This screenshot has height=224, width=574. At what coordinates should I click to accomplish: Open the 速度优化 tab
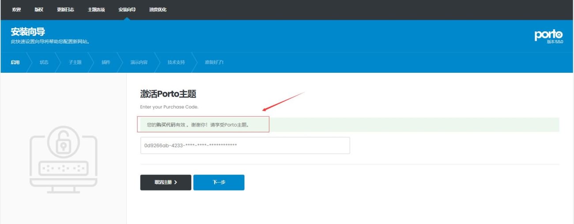[x=158, y=10]
